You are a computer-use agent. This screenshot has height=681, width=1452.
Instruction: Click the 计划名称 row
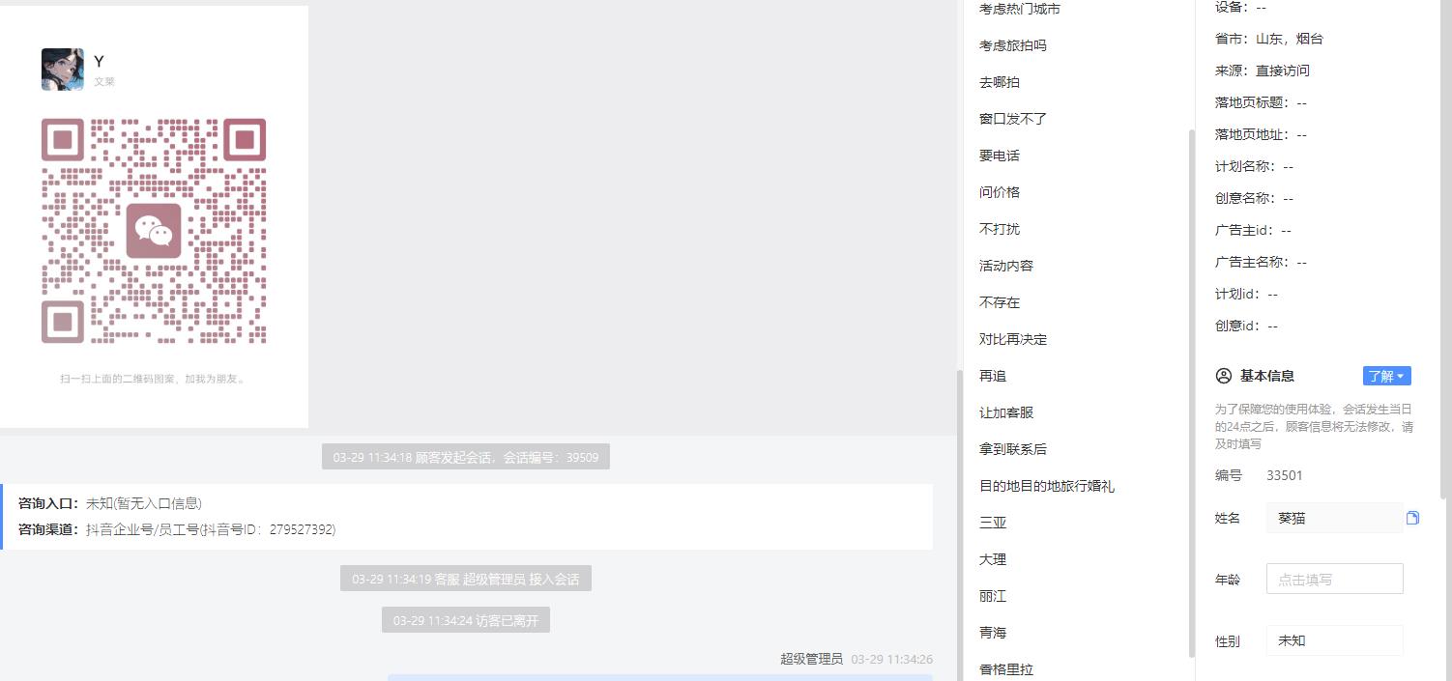click(1254, 166)
